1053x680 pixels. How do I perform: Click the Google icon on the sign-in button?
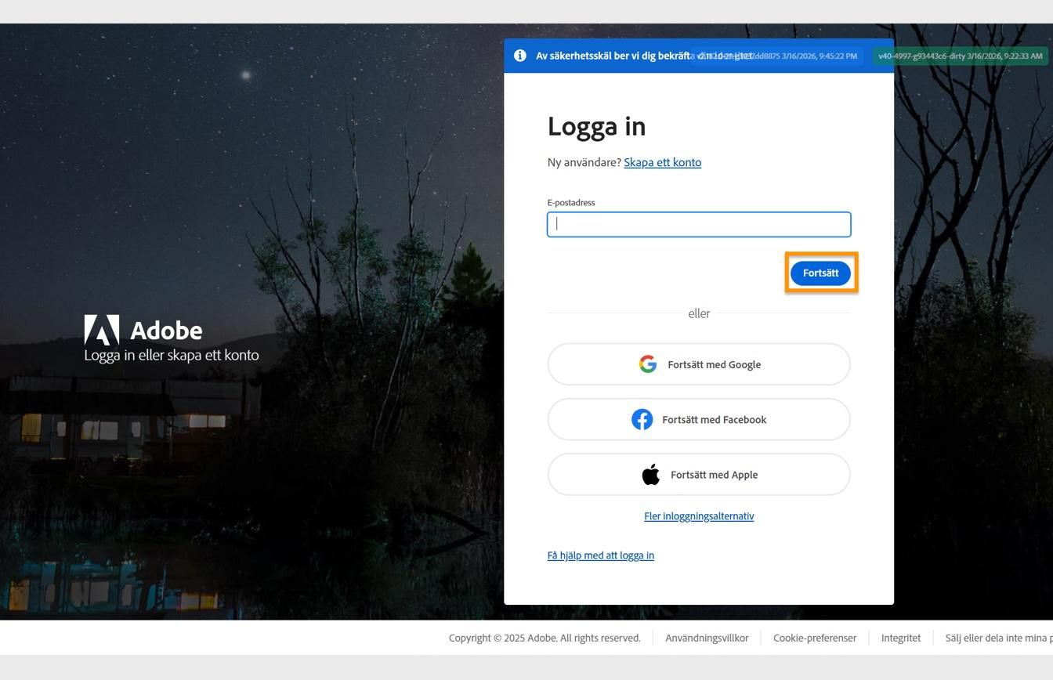point(648,364)
